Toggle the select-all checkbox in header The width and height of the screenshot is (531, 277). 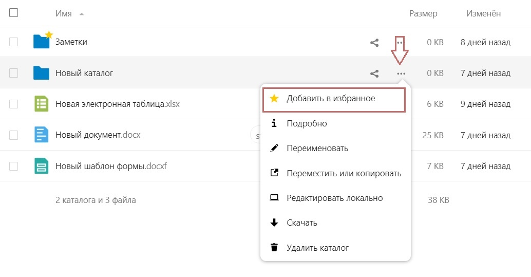[x=13, y=13]
